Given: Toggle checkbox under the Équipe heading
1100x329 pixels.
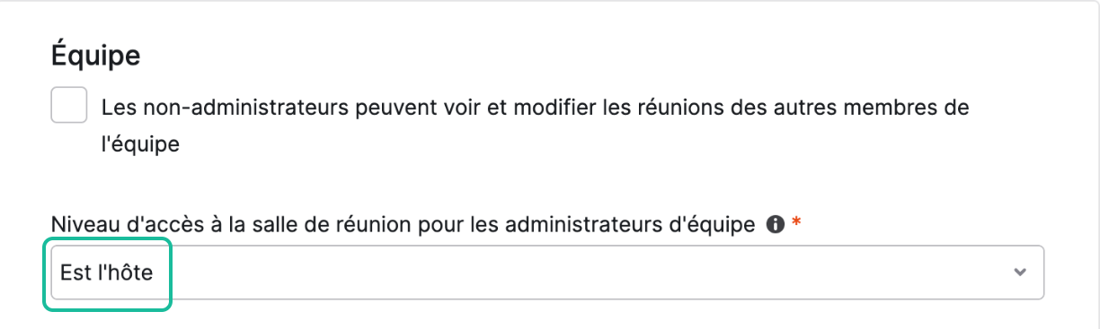Looking at the screenshot, I should click(x=69, y=106).
